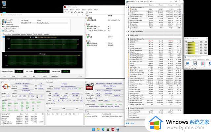Switch to the Cooling Fans tab
This screenshot has width=211, height=132.
coord(16,34)
